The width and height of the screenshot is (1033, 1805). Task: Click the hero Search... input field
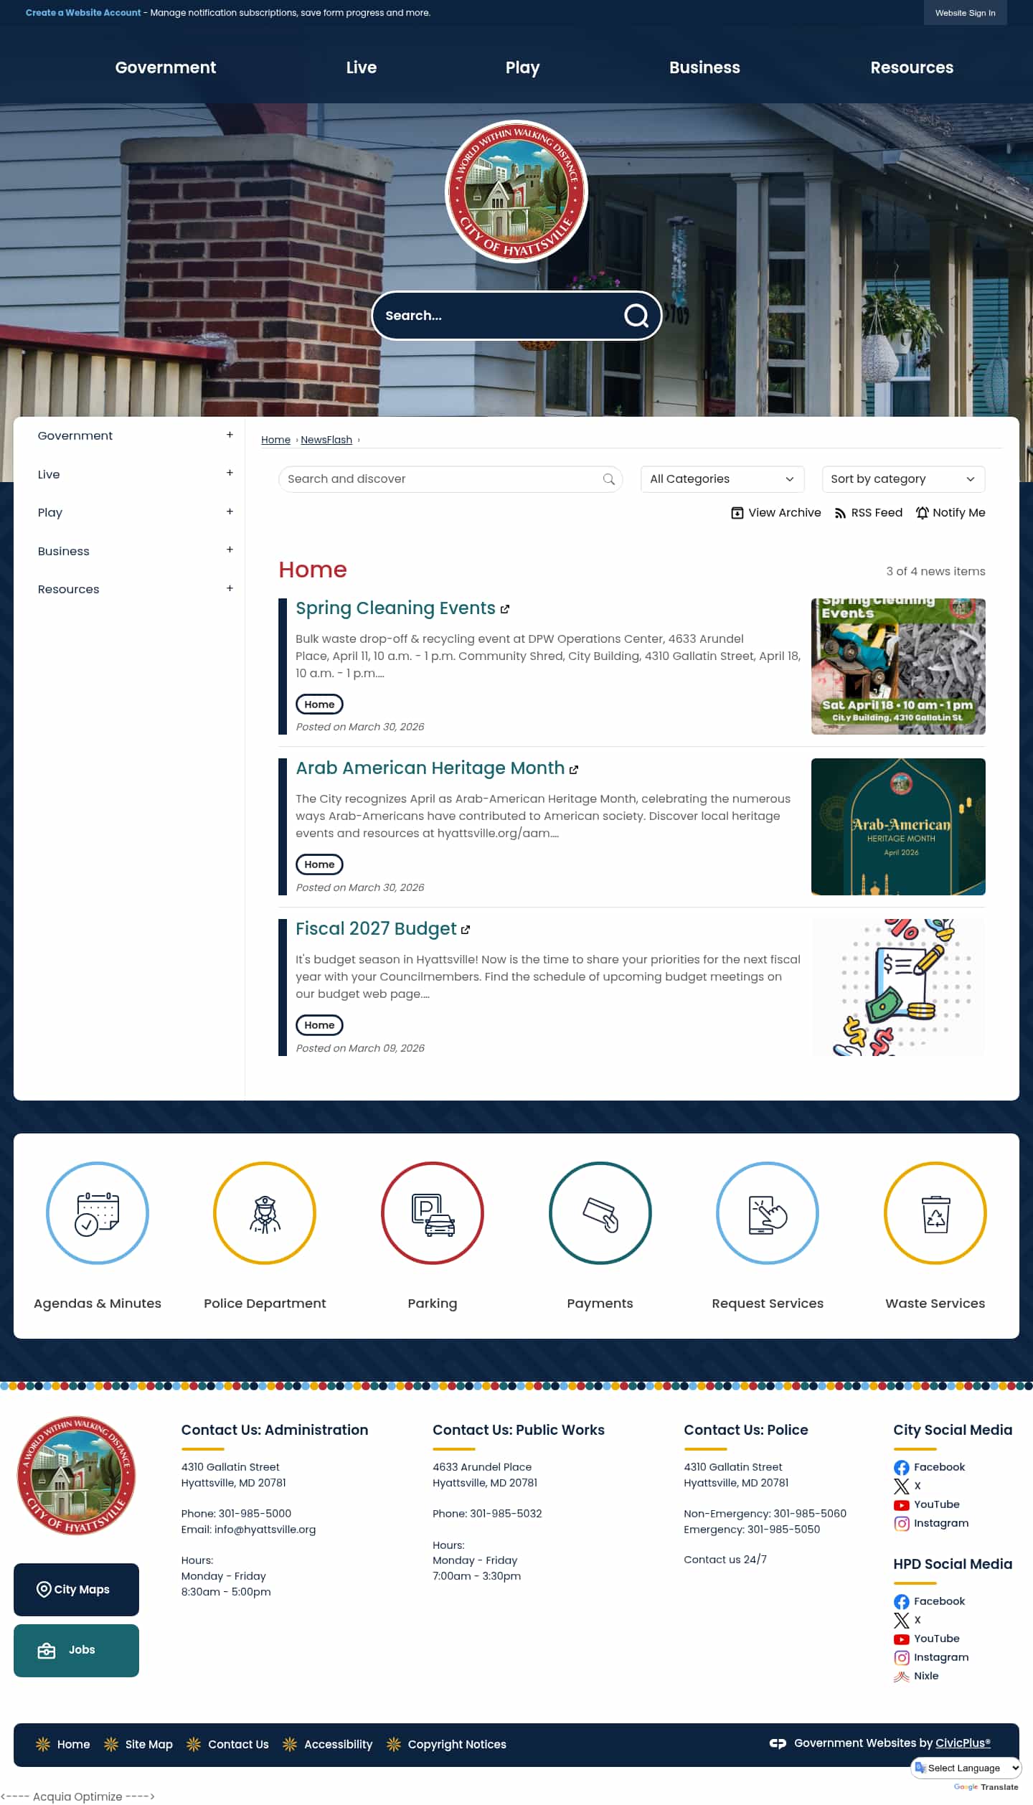(x=499, y=316)
